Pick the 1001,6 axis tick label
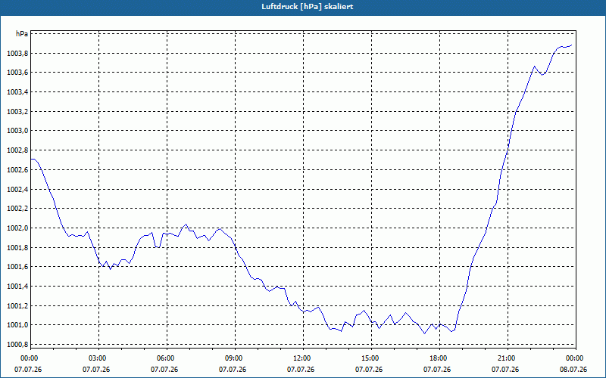This screenshot has height=378, width=606. pos(17,267)
